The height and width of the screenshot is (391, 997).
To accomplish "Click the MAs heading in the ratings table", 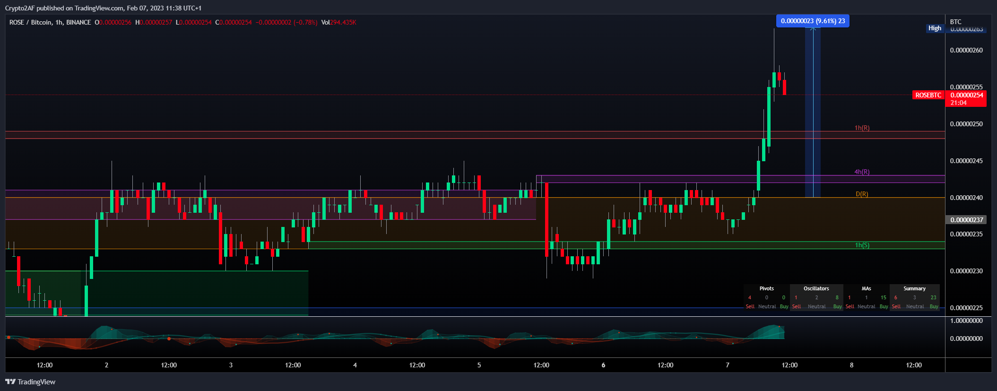I will click(866, 288).
